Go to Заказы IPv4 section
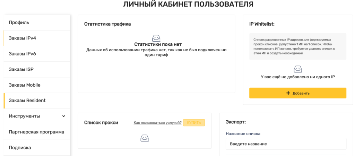This screenshot has height=156, width=355. [x=37, y=38]
